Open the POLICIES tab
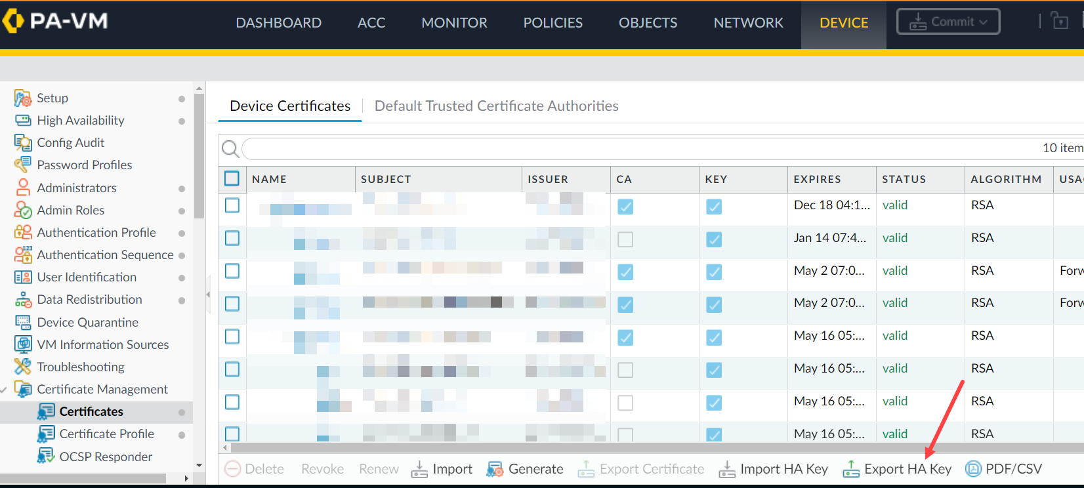The image size is (1084, 488). click(552, 23)
